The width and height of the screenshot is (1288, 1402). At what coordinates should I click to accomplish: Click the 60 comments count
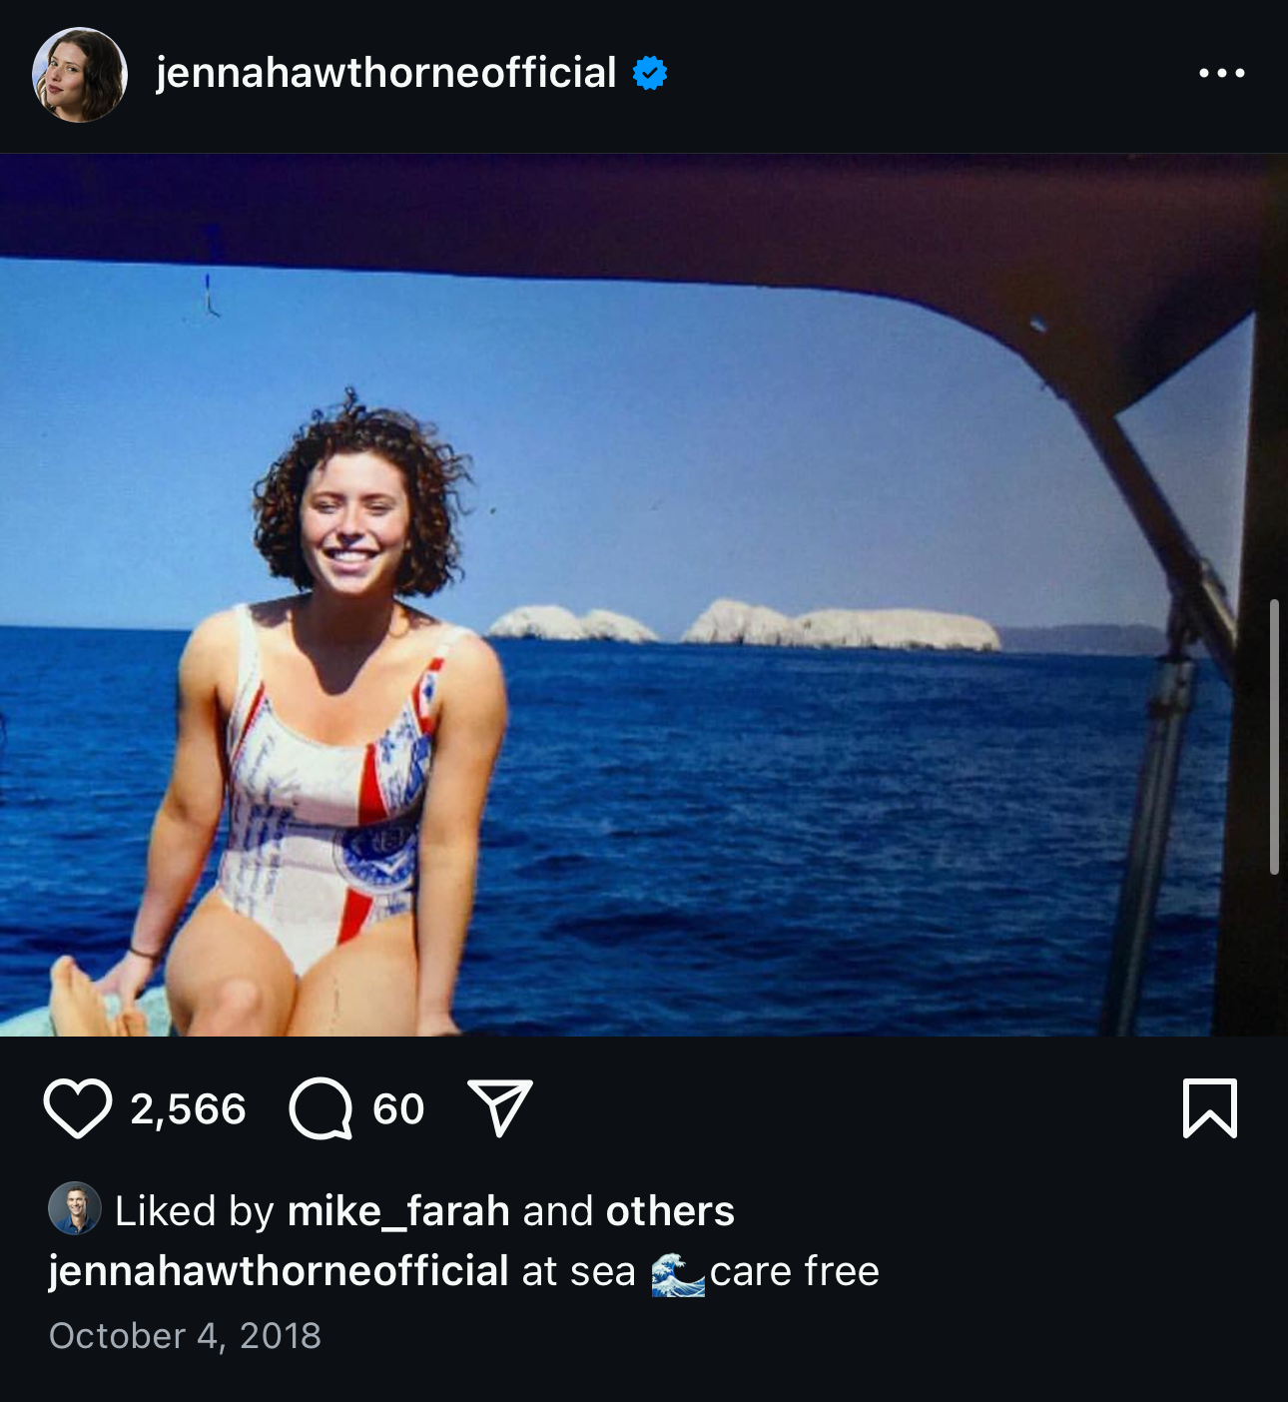(x=398, y=1109)
